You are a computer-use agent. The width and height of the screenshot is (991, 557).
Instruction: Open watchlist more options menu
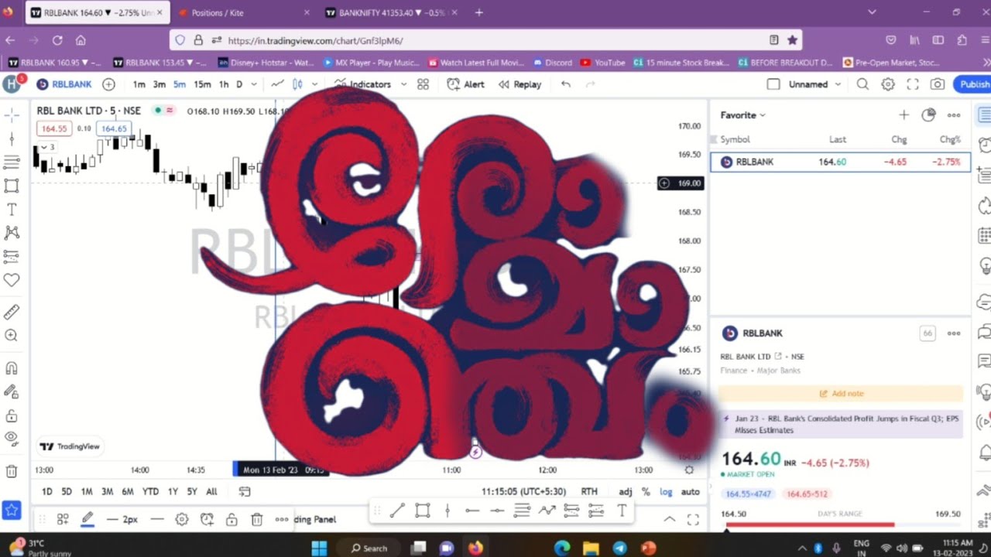[x=954, y=115]
